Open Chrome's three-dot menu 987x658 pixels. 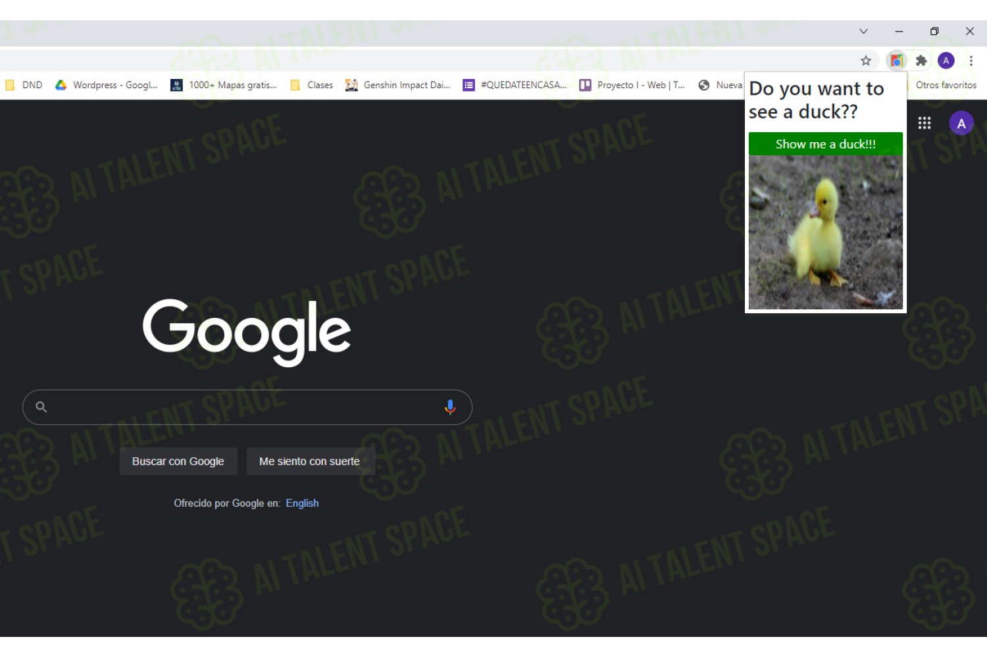pyautogui.click(x=971, y=61)
